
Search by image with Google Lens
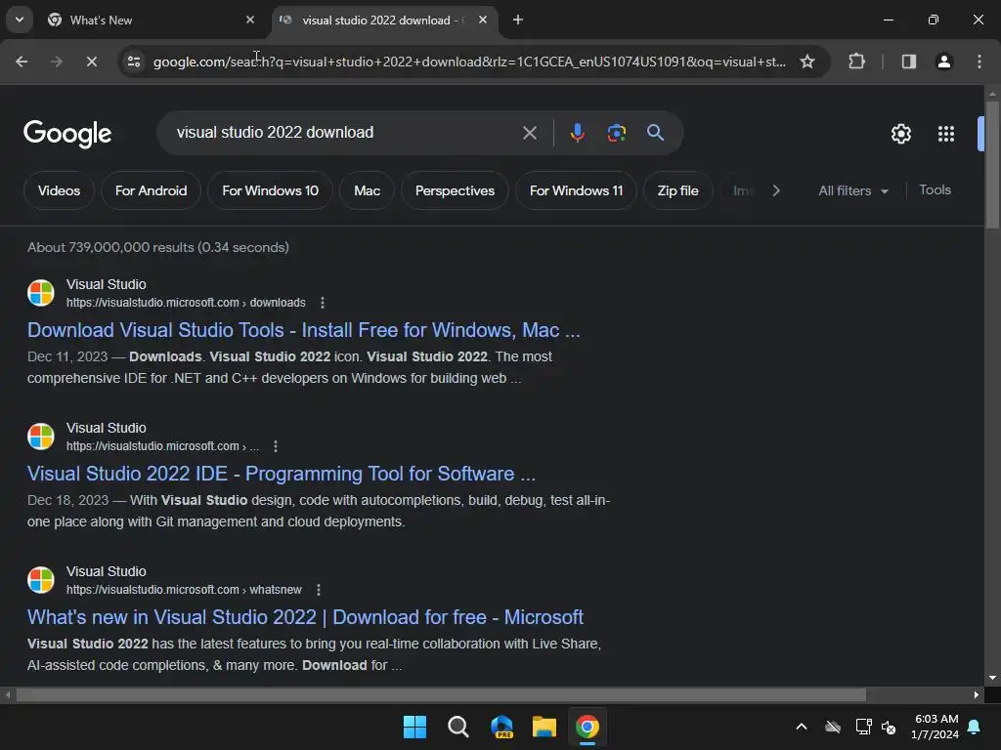pyautogui.click(x=616, y=133)
